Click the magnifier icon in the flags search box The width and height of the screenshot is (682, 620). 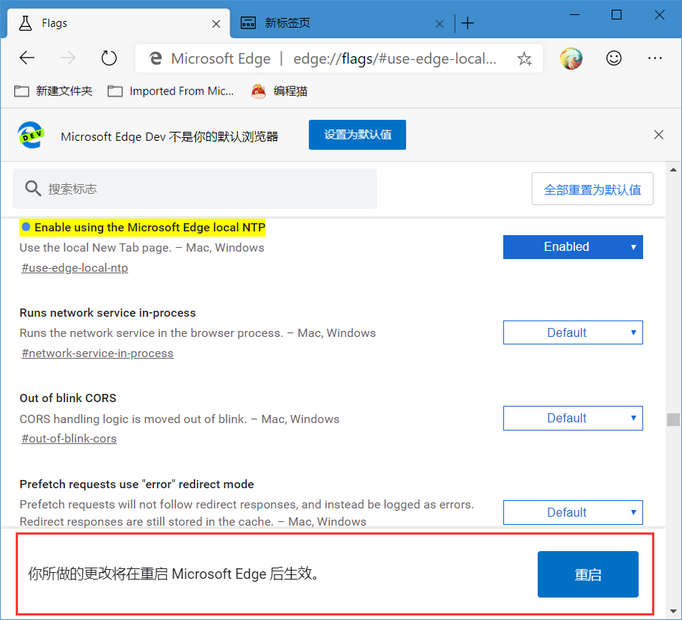[x=33, y=189]
